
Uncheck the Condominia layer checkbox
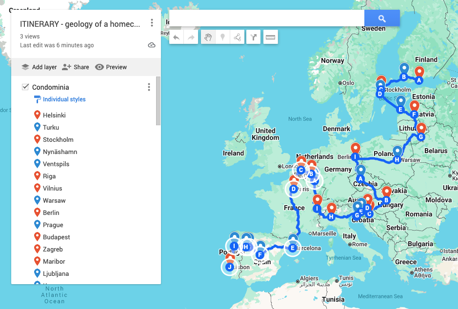click(25, 87)
